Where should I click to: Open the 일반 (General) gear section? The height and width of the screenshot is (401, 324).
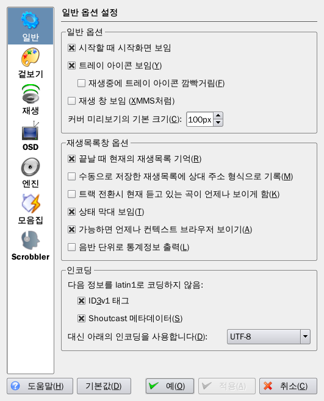(x=31, y=26)
